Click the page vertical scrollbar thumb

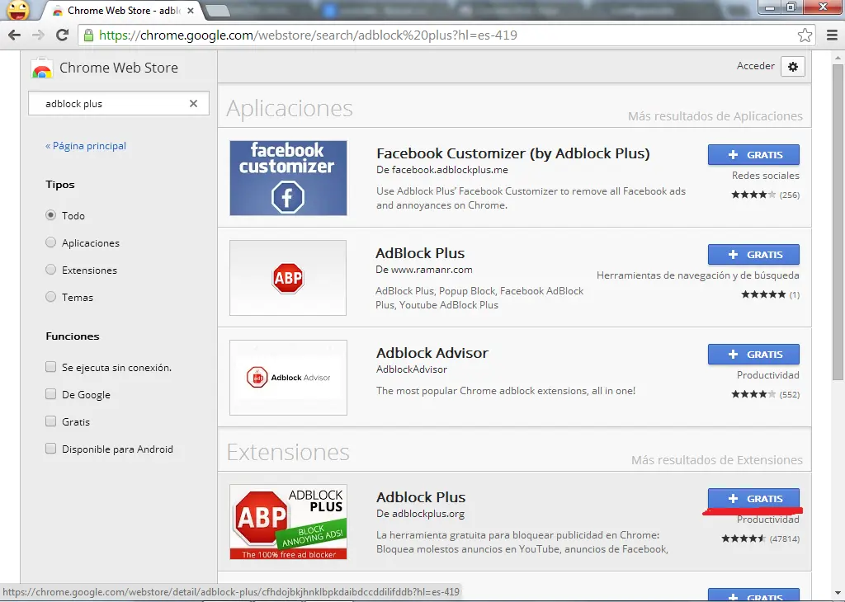click(x=838, y=223)
